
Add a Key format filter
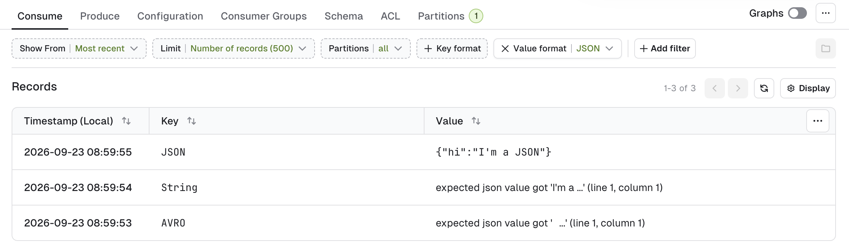452,48
